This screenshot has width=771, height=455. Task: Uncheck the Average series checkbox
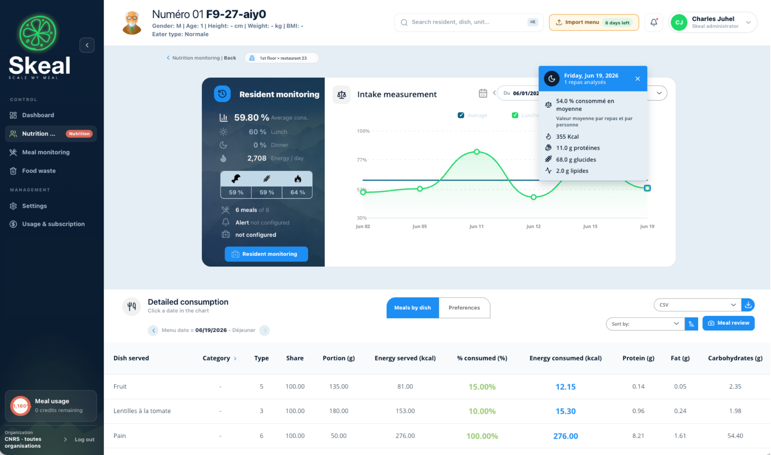click(461, 115)
